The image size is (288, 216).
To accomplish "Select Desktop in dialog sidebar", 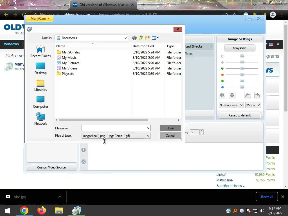I will click(x=40, y=68).
